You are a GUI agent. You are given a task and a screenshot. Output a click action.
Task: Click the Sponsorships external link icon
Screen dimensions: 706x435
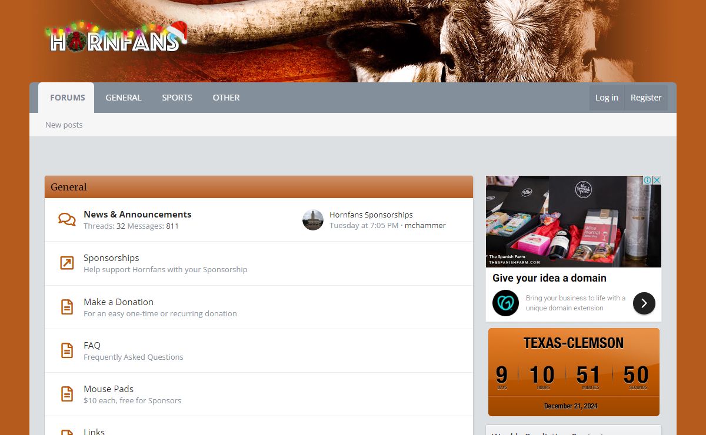pyautogui.click(x=67, y=263)
